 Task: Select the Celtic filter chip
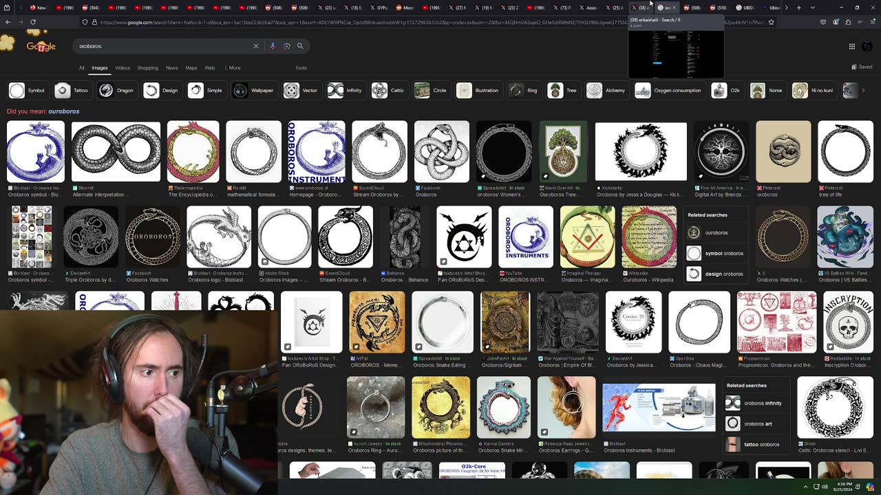pyautogui.click(x=389, y=90)
